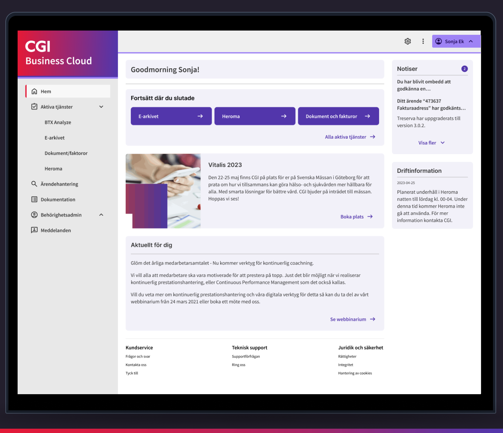
Task: Open the Dokumentation section
Action: (x=58, y=199)
